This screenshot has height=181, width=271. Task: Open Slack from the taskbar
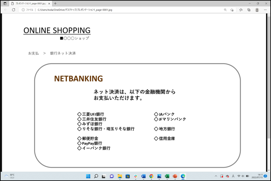pos(136,176)
